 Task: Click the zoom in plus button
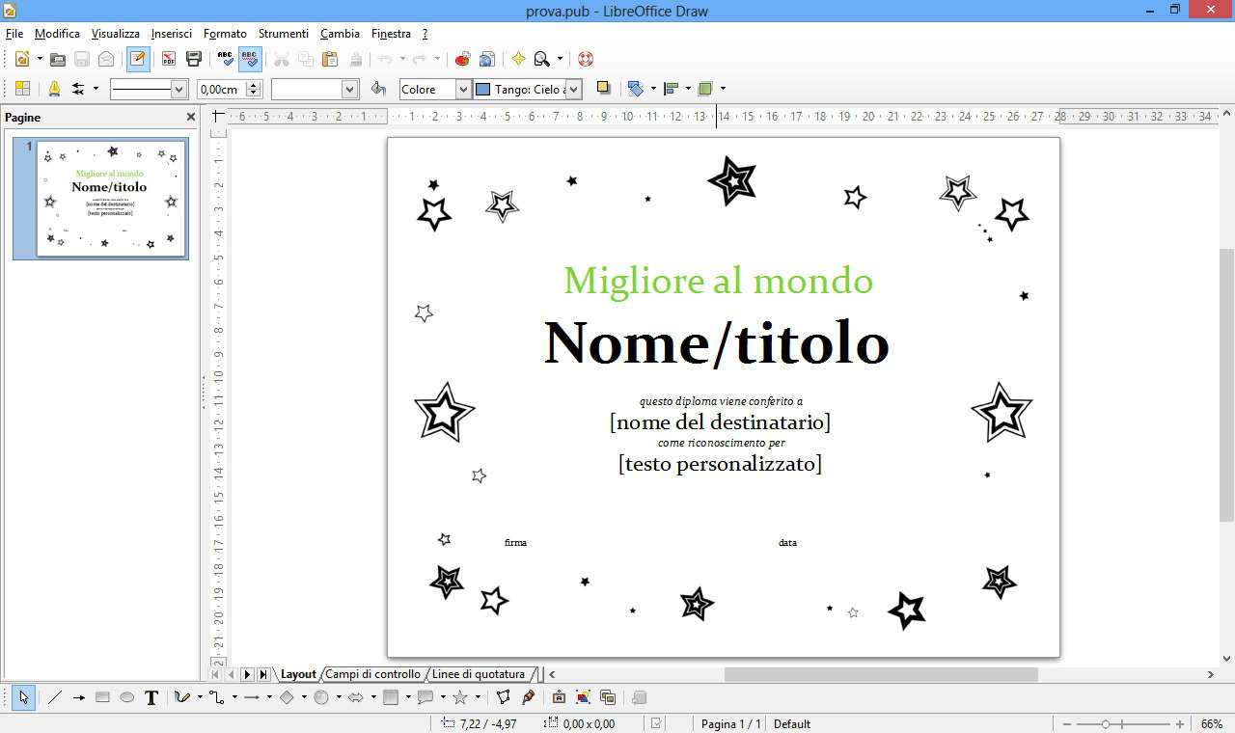1179,723
